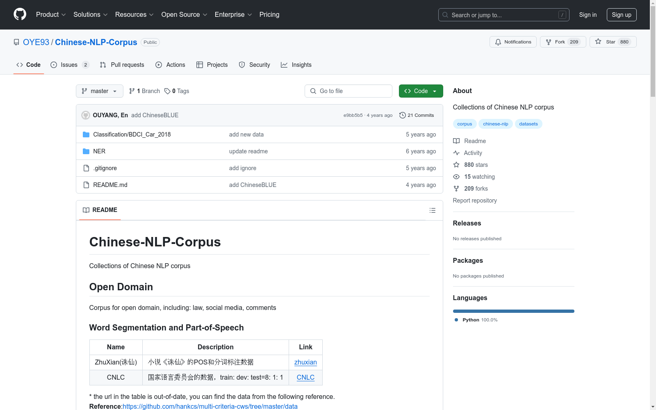This screenshot has height=410, width=656.
Task: Open the Product dropdown menu
Action: 51,15
